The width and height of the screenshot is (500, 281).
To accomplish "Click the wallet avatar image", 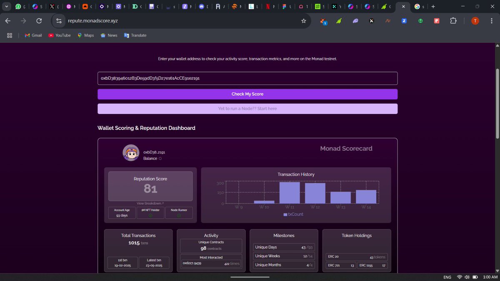I will point(131,153).
